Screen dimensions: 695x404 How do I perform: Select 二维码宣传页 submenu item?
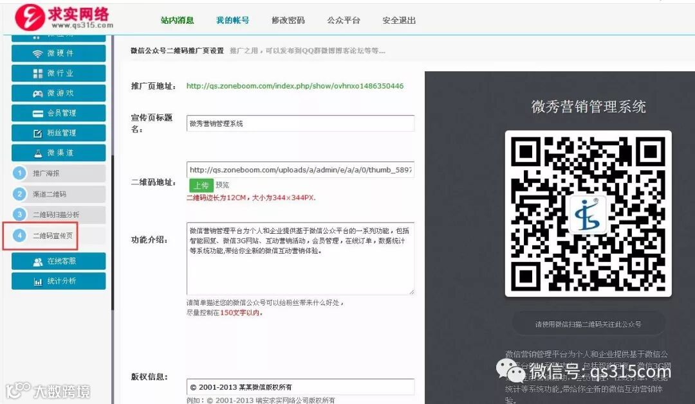(x=59, y=236)
